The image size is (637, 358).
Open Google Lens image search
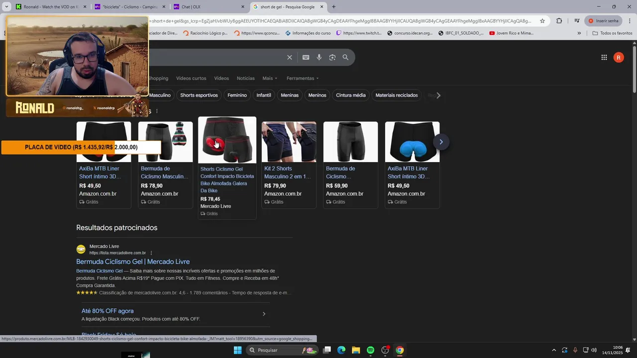coord(332,57)
